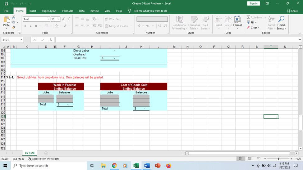
Task: Select the Format Painter brush icon
Action: coord(14,27)
